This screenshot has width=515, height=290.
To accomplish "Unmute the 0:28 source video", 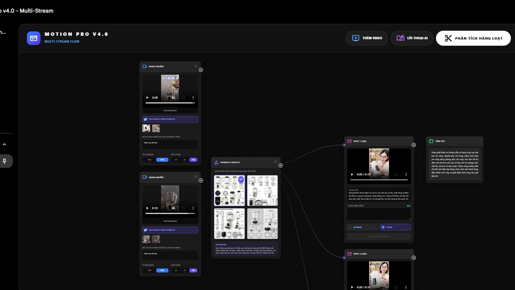I will pos(173,97).
